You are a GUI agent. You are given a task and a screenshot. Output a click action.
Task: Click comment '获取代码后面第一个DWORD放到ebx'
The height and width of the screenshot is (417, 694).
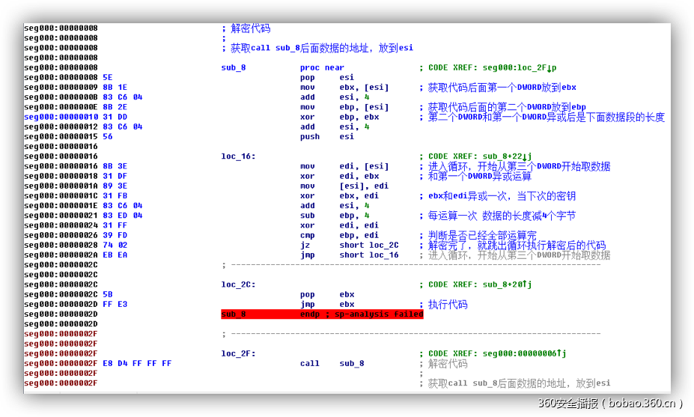click(x=502, y=88)
